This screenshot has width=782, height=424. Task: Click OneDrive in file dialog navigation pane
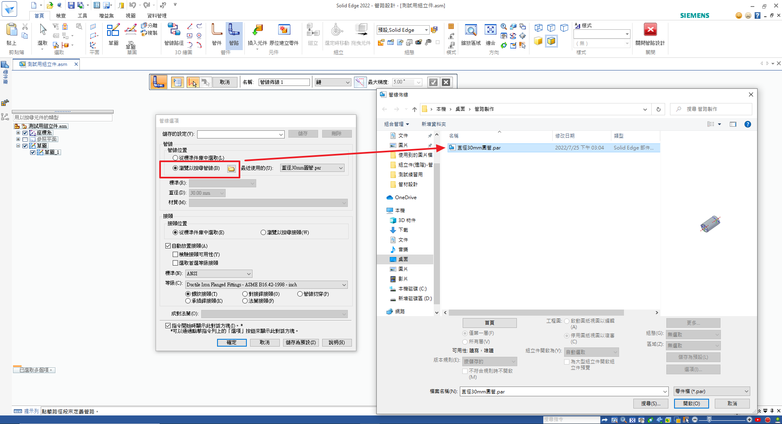pos(406,198)
